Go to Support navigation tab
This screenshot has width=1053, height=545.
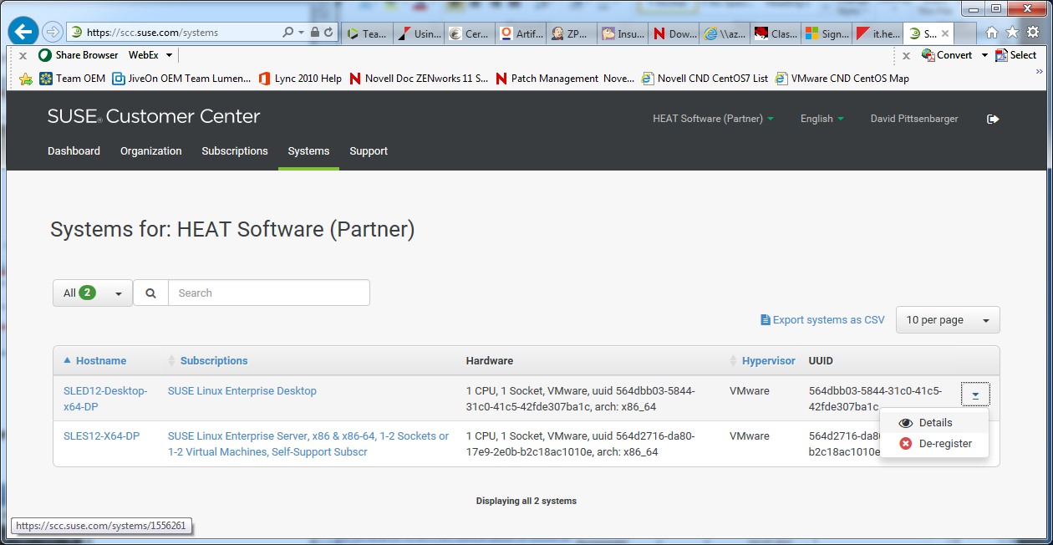click(x=369, y=151)
